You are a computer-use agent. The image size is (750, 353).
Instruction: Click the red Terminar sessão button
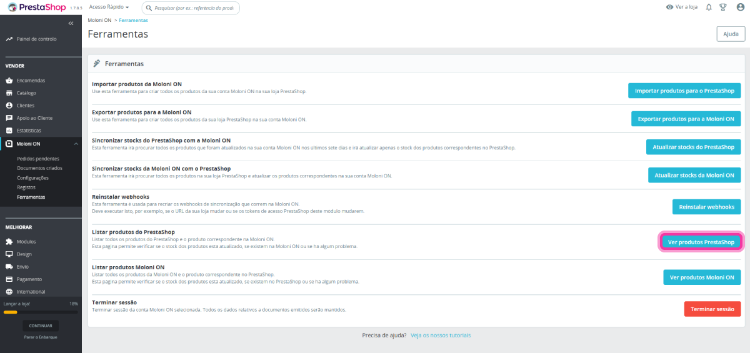coord(712,309)
